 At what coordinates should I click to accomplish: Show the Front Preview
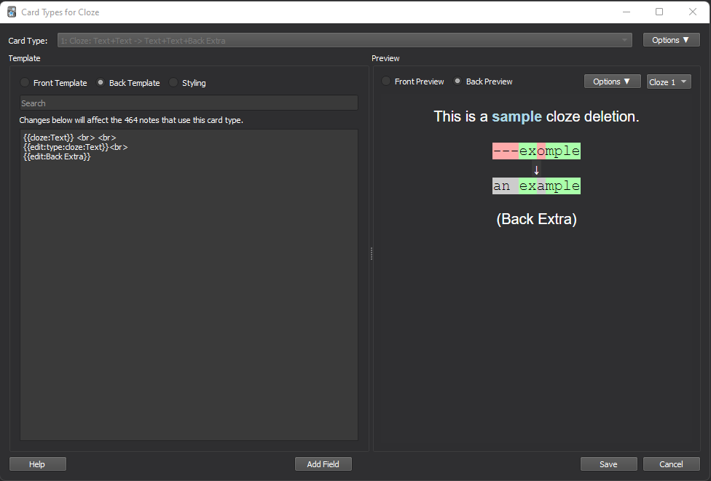386,82
